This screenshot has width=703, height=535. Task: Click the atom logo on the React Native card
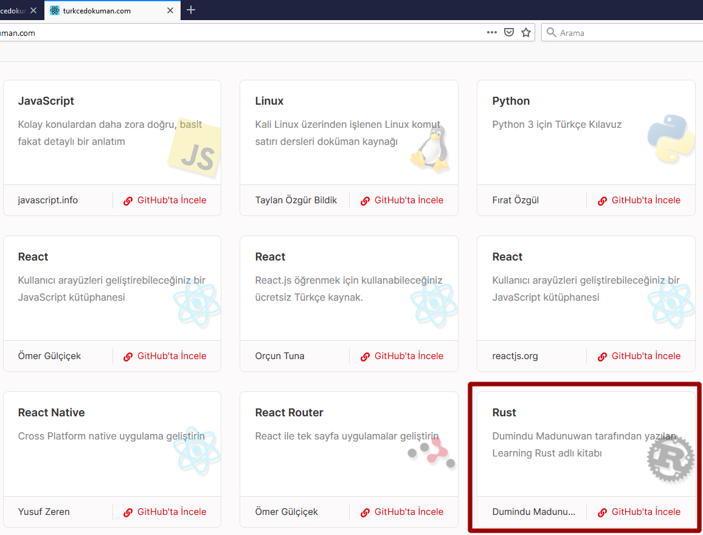click(197, 450)
